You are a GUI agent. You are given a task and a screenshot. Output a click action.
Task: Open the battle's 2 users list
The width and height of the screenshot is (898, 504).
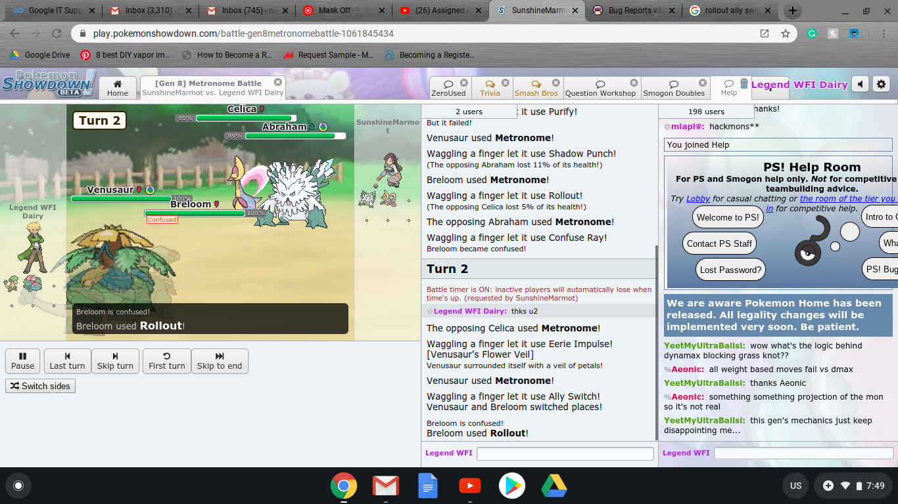(469, 112)
